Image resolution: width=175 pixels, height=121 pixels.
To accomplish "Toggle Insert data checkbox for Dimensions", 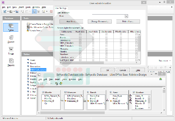I will [93, 40].
